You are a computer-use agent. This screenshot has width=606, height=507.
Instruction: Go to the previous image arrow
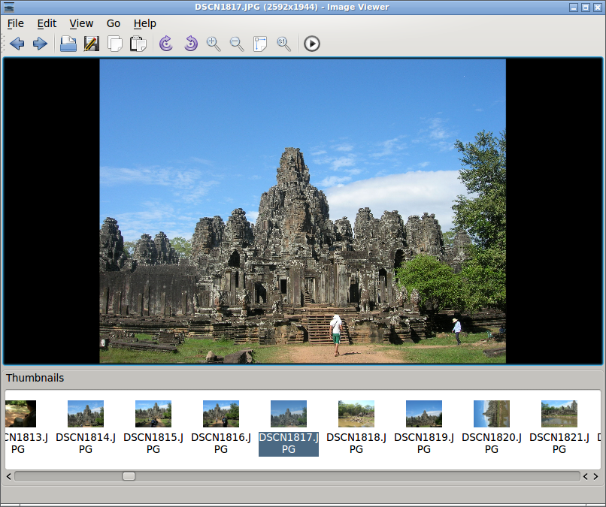[x=17, y=44]
